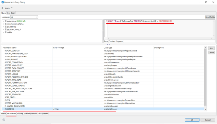Select the FILTER parameter row

(103, 100)
